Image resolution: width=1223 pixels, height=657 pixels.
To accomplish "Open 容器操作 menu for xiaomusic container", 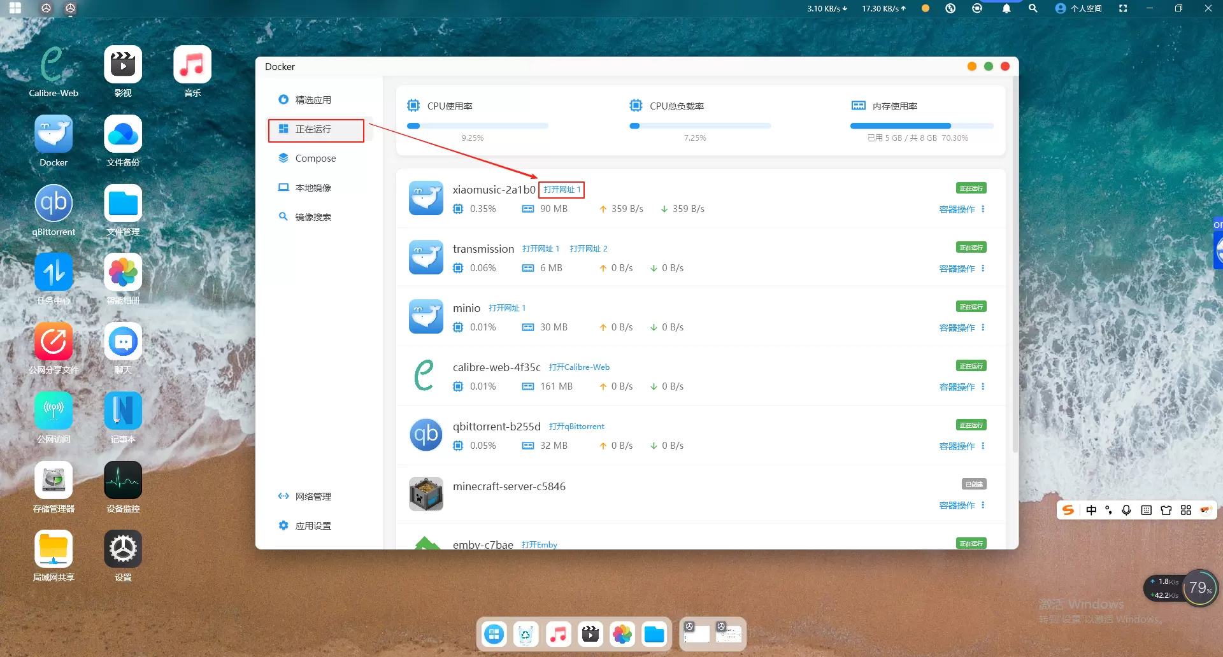I will (x=962, y=209).
